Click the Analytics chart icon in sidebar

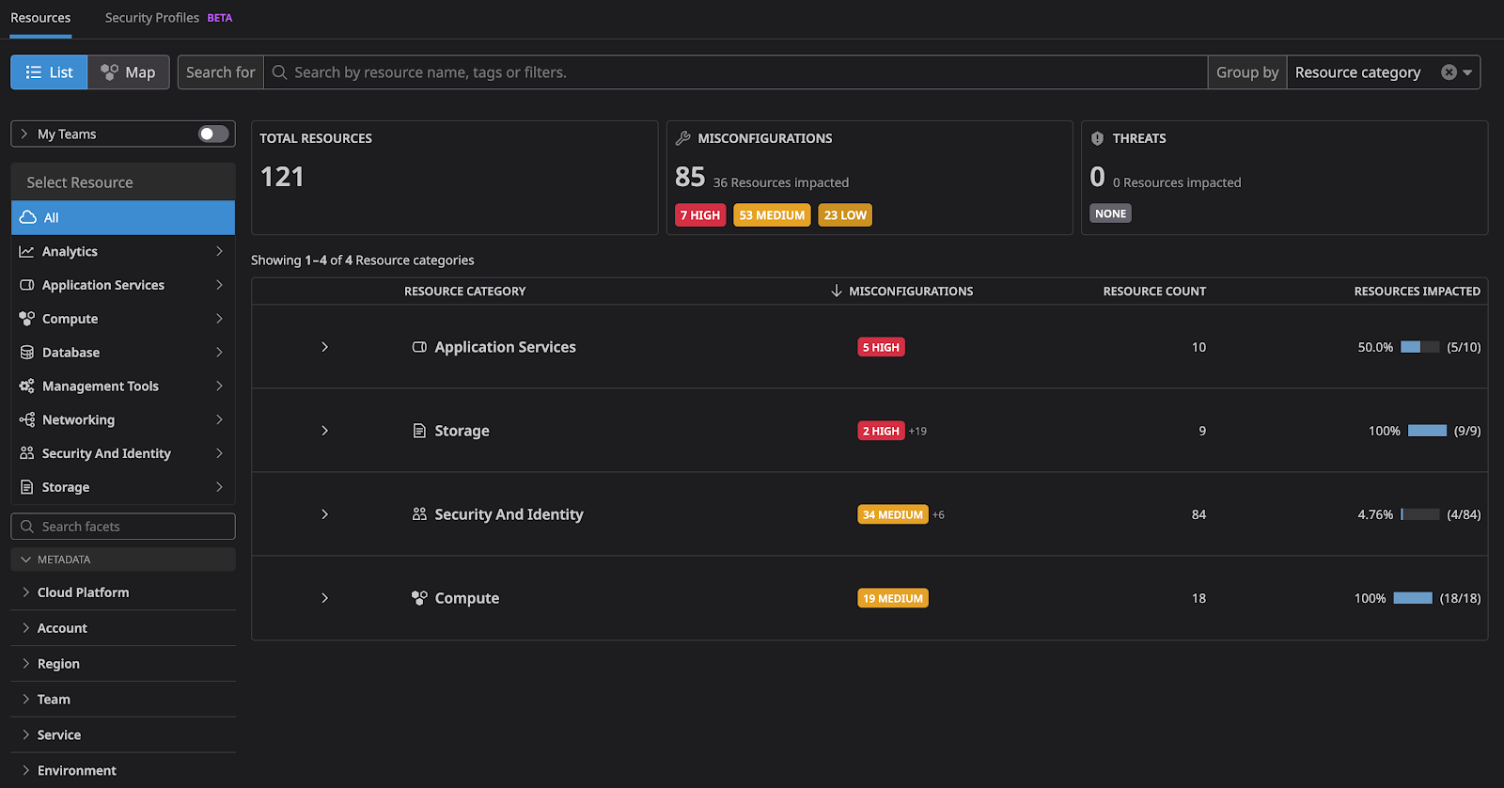point(26,251)
